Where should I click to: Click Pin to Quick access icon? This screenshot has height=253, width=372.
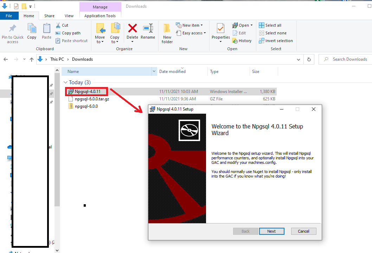point(13,28)
